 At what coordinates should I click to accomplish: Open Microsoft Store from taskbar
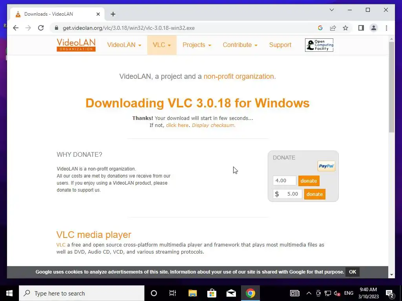point(212,293)
